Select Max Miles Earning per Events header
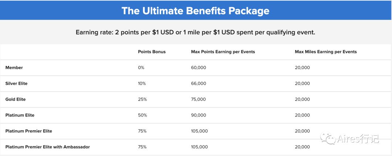The image size is (392, 156). pyautogui.click(x=326, y=52)
